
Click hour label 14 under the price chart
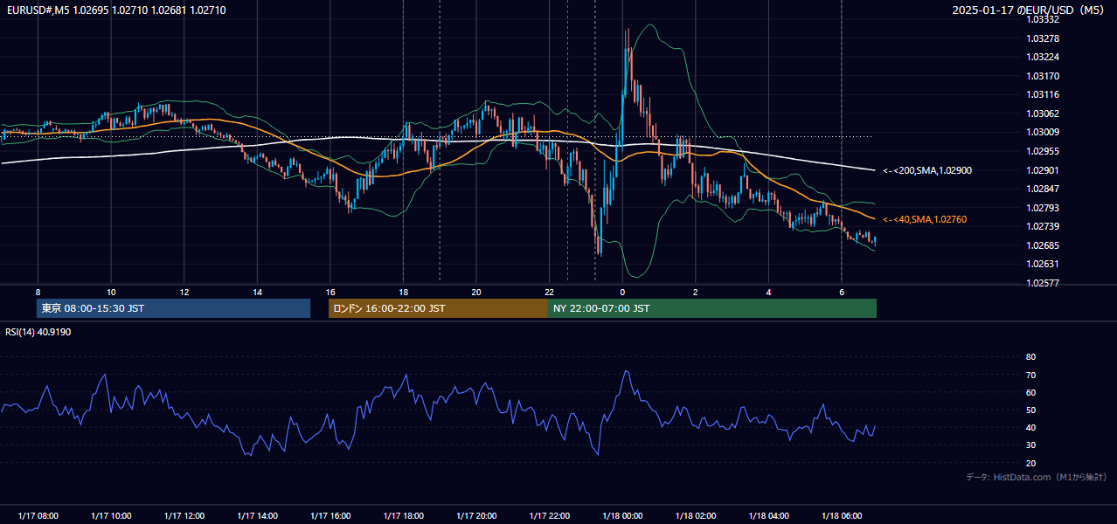pos(257,292)
